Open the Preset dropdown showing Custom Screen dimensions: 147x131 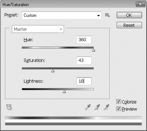[62, 15]
